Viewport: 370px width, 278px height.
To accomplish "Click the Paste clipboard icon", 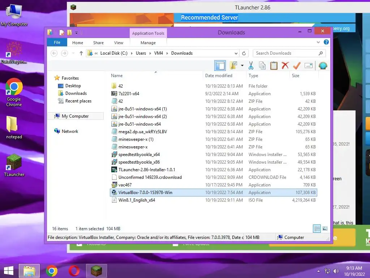I will pyautogui.click(x=274, y=66).
